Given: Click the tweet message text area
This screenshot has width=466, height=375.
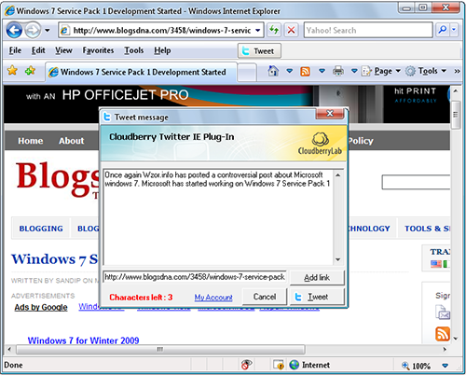Looking at the screenshot, I should (x=218, y=217).
